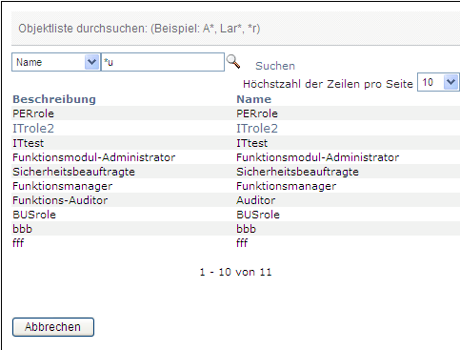Select the PERrole row description

[33, 113]
